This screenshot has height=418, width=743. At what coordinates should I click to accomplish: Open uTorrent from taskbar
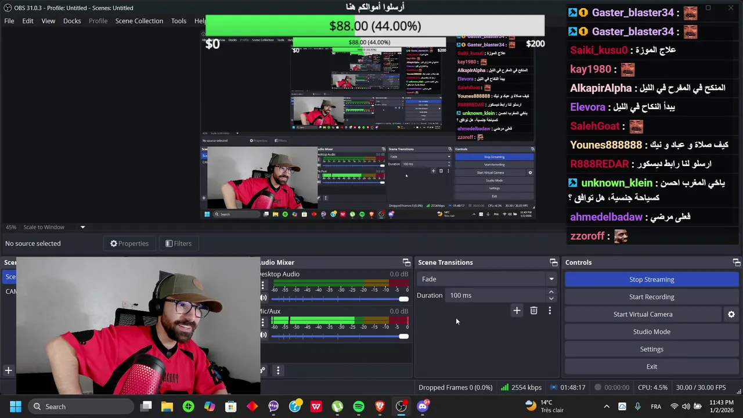337,406
